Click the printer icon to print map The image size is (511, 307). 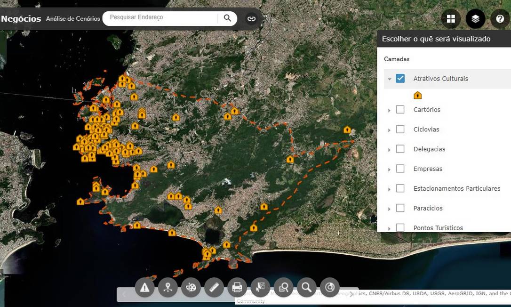(237, 287)
